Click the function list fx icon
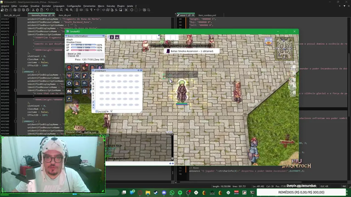The height and width of the screenshot is (197, 351). (x=116, y=10)
